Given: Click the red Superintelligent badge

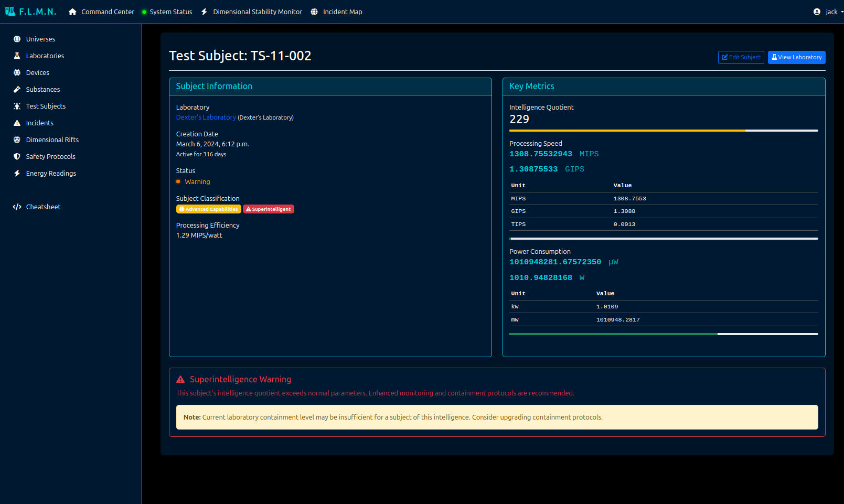Looking at the screenshot, I should [x=269, y=209].
